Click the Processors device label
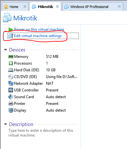This screenshot has height=149, width=127. coord(23,63)
